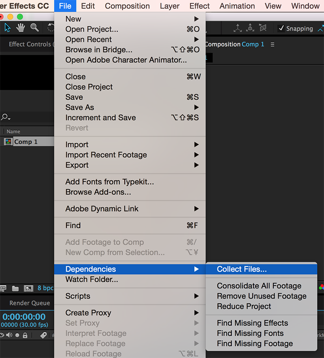The image size is (324, 358).
Task: Open the Edit menu
Action: (x=88, y=6)
